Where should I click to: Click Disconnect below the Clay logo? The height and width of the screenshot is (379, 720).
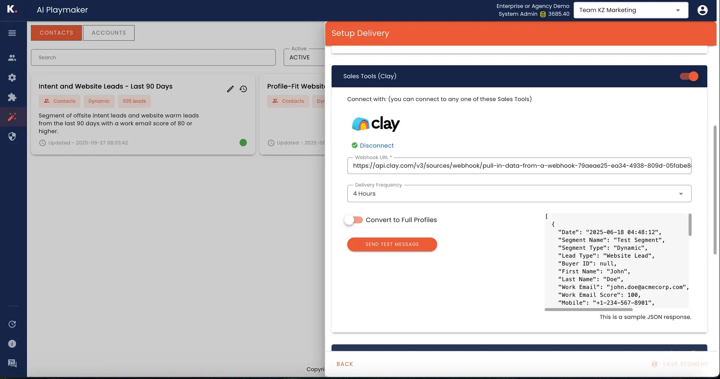tap(376, 146)
